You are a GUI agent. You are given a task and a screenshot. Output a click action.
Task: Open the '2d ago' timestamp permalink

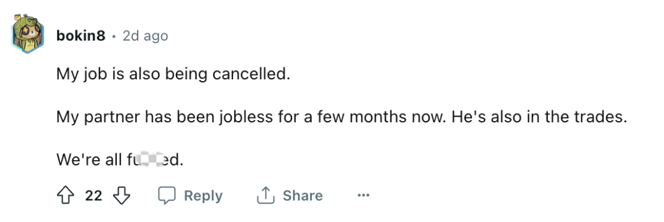pos(145,36)
